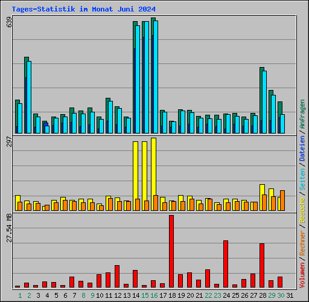Click the cyan pages bar for day 2
This screenshot has height=302, width=309.
coord(29,97)
